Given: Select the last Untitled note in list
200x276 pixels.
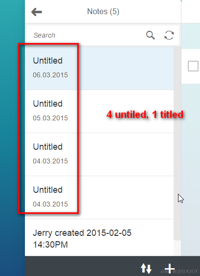Looking at the screenshot, I should 99,198.
